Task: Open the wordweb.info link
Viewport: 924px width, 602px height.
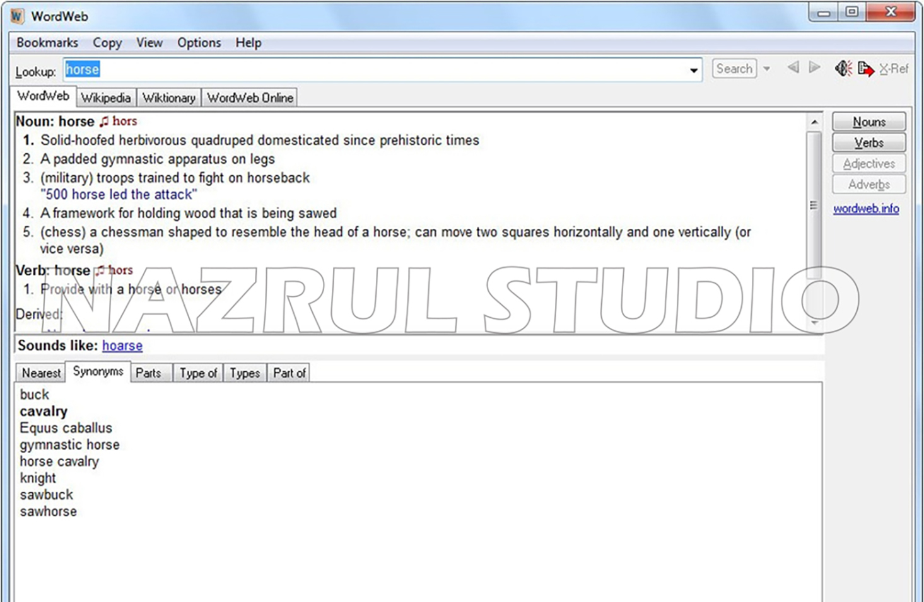Action: coord(866,209)
